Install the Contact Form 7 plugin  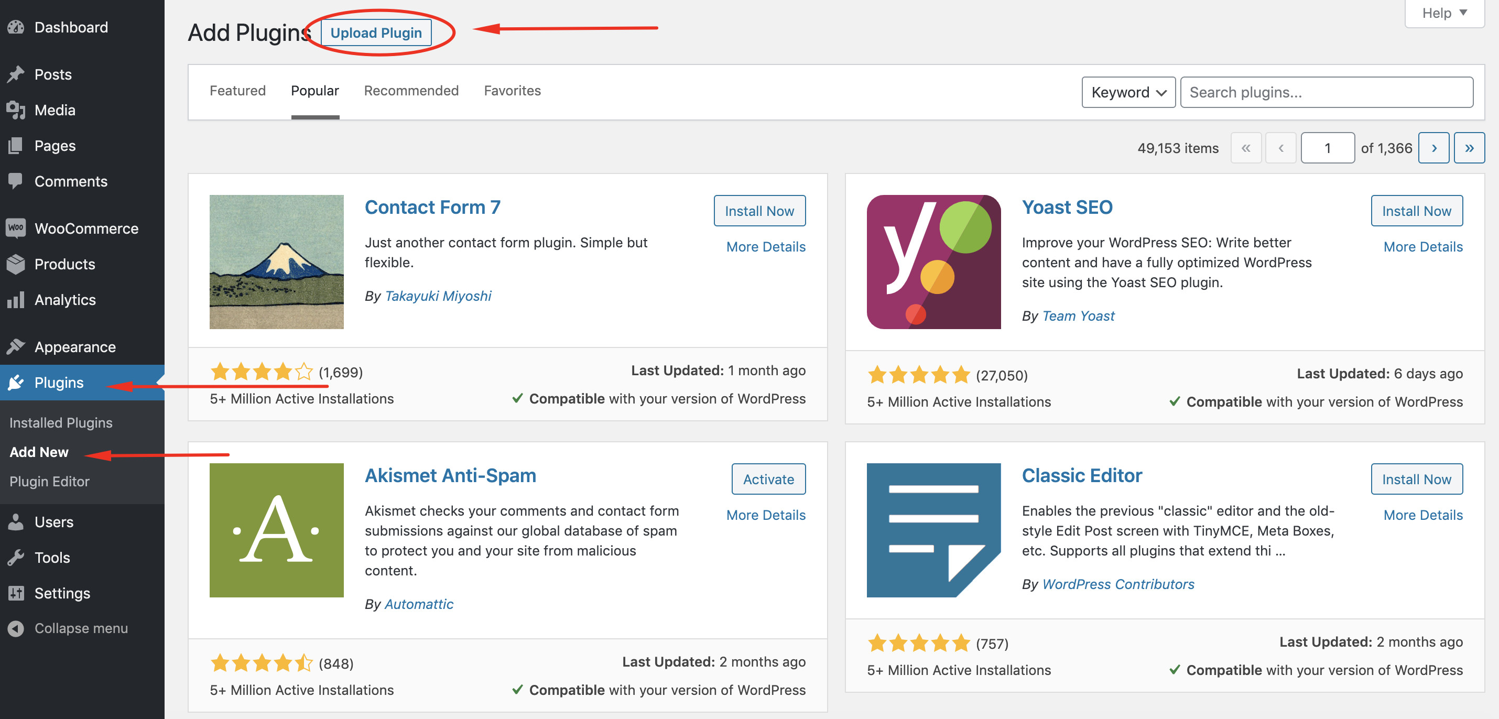pos(759,211)
